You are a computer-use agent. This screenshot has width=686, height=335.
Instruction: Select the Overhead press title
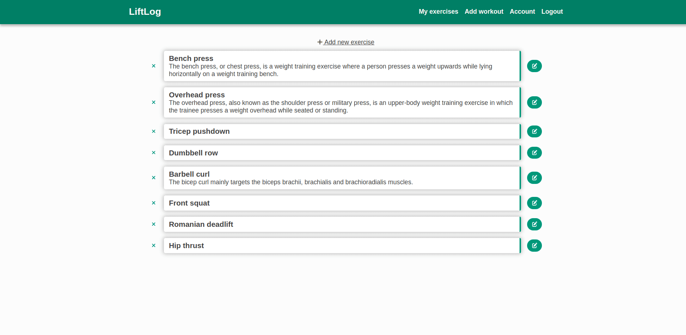pos(197,95)
